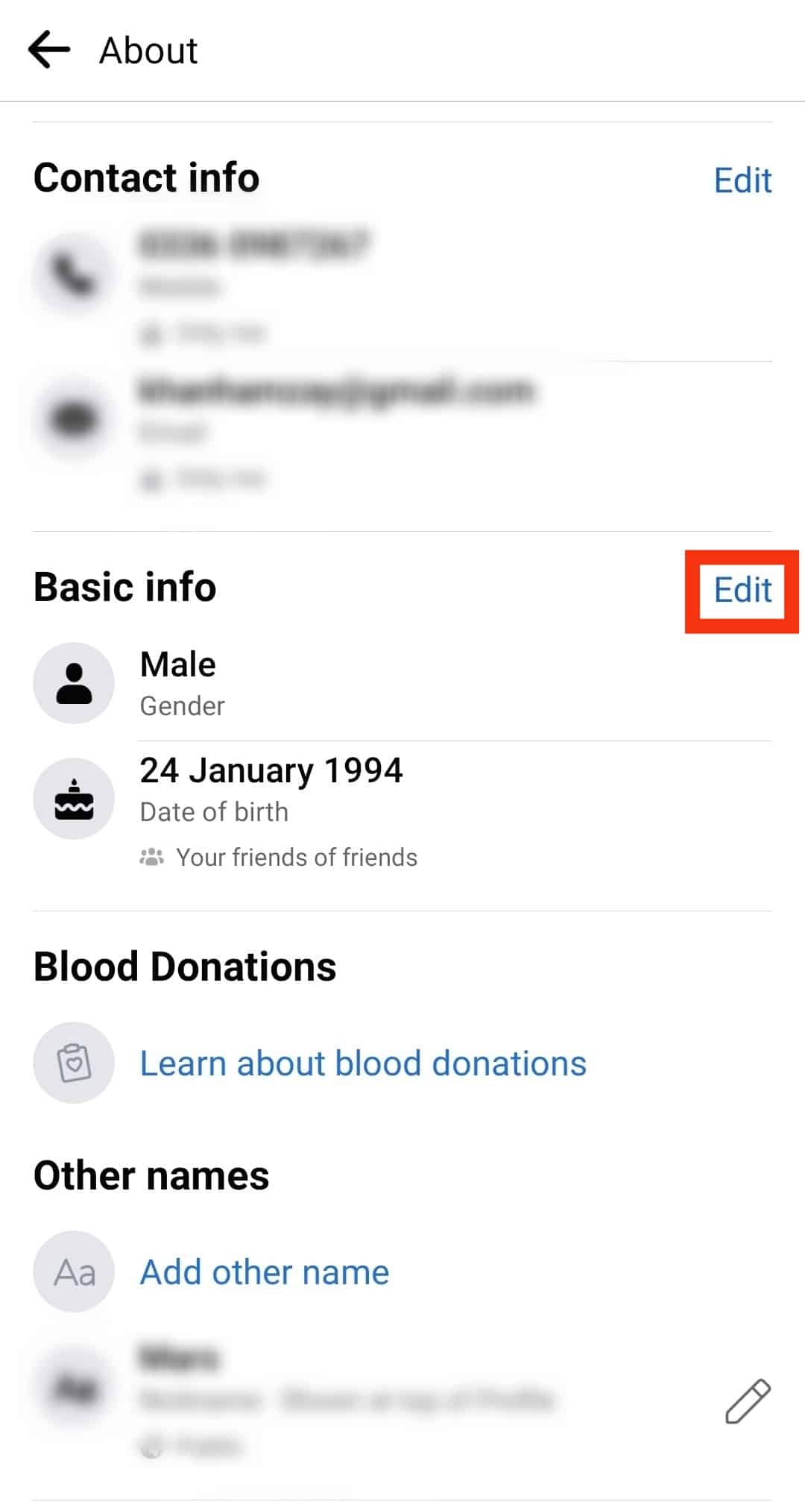Viewport: 805px width, 1502px height.
Task: Tap the back arrow next to About
Action: point(49,50)
